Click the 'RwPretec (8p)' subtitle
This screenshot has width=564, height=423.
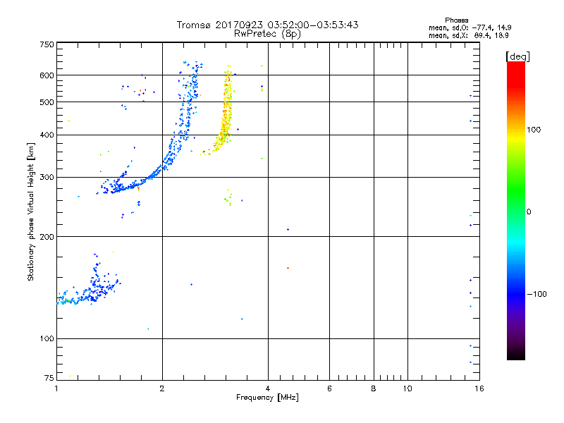(x=267, y=34)
